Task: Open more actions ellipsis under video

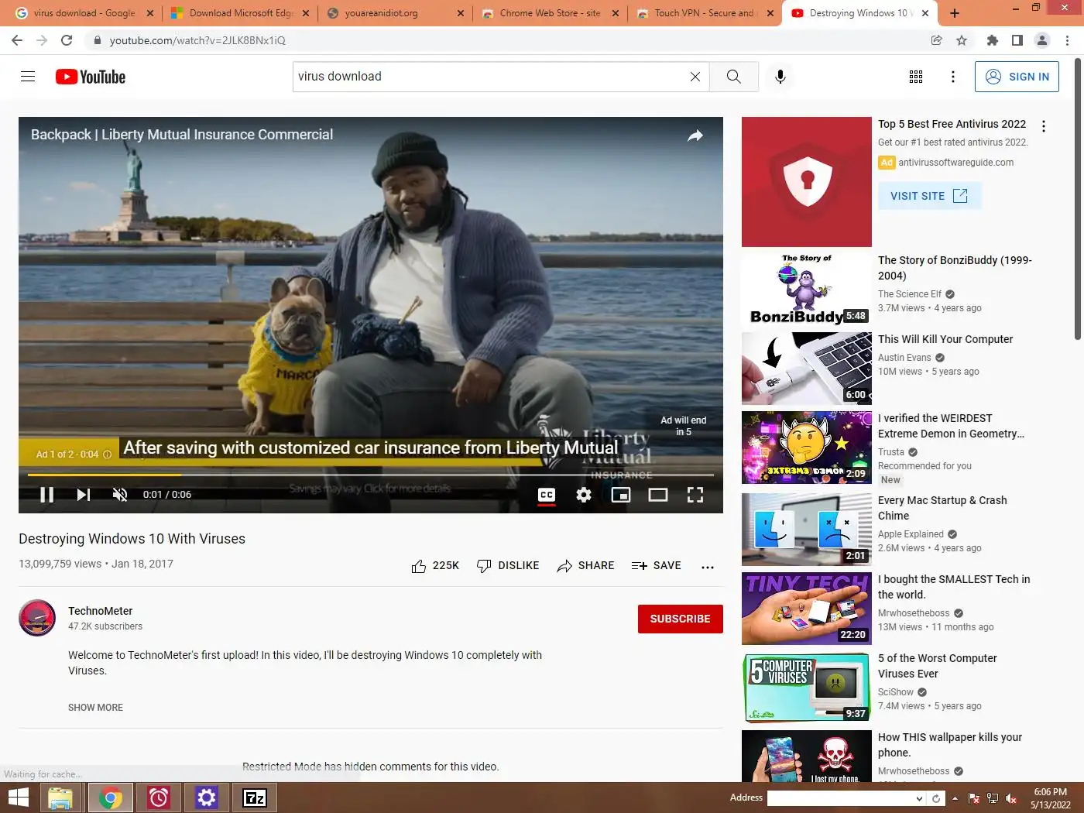Action: pos(708,567)
